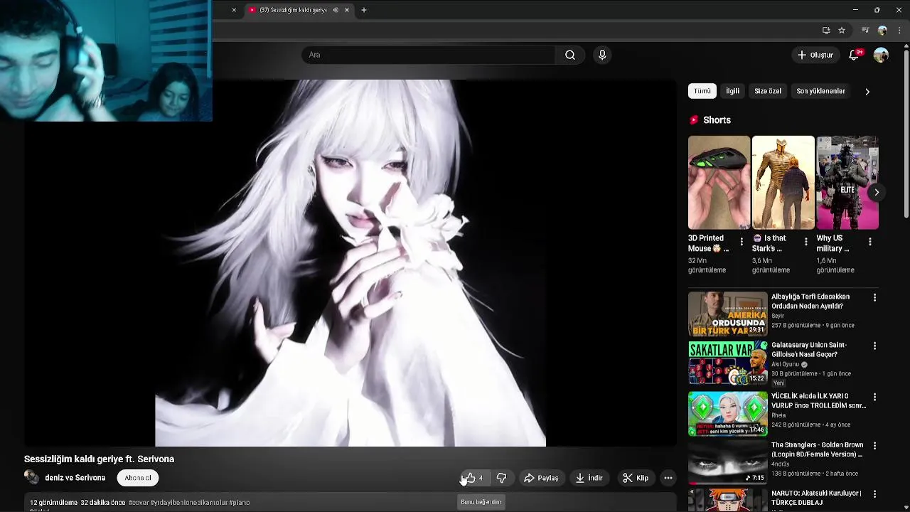Show more filter chips arrow
This screenshot has height=512, width=910.
tap(867, 92)
